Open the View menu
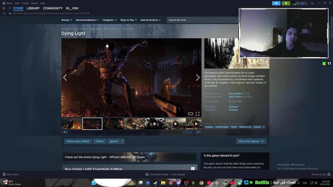The image size is (333, 187). 17,3
